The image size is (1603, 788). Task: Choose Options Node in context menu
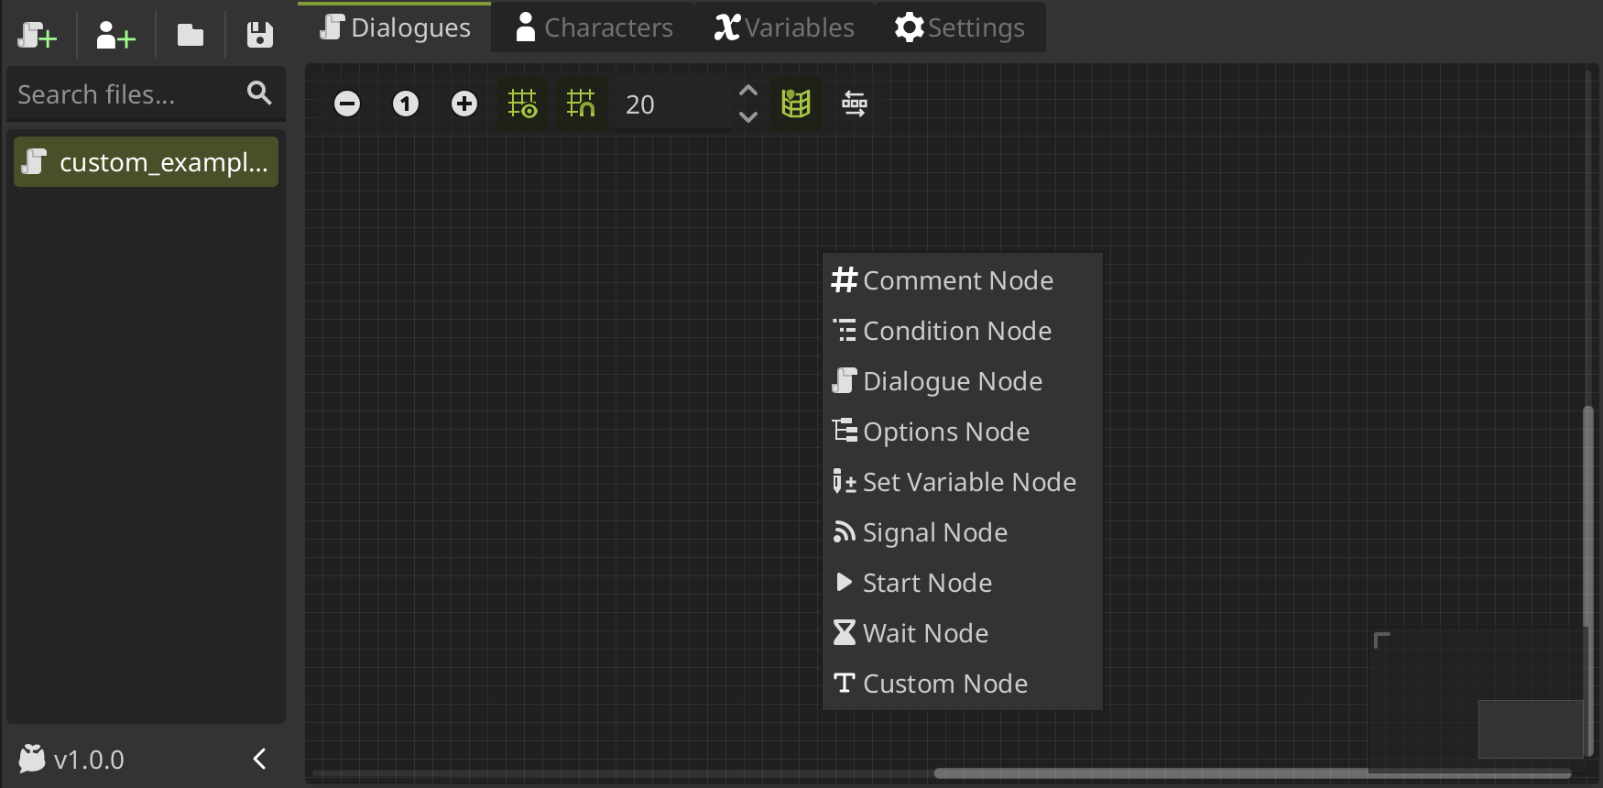[962, 432]
